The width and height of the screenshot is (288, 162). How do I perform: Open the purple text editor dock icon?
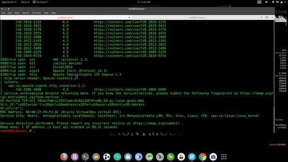[x=75, y=157]
